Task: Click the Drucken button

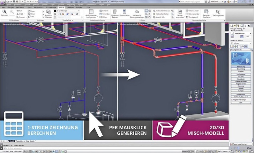Action: point(241,71)
